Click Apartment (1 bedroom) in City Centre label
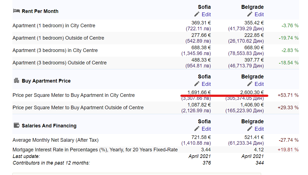This screenshot has height=175, width=308. point(54,26)
